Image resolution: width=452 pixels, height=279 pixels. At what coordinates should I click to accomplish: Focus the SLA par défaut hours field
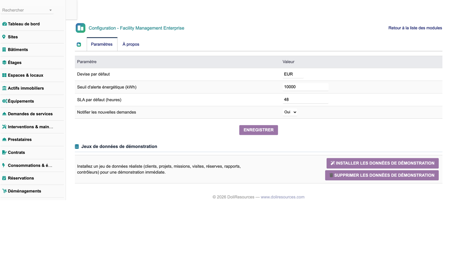tap(306, 100)
